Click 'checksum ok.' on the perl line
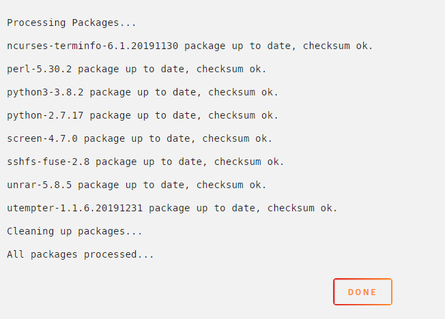The image size is (445, 319). pos(231,69)
